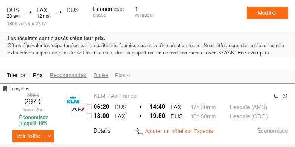Click the Modifier search button

pyautogui.click(x=267, y=13)
